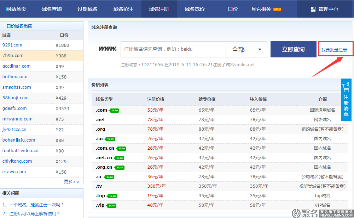Open the 其它相关 menu item
The image size is (354, 218).
(261, 9)
